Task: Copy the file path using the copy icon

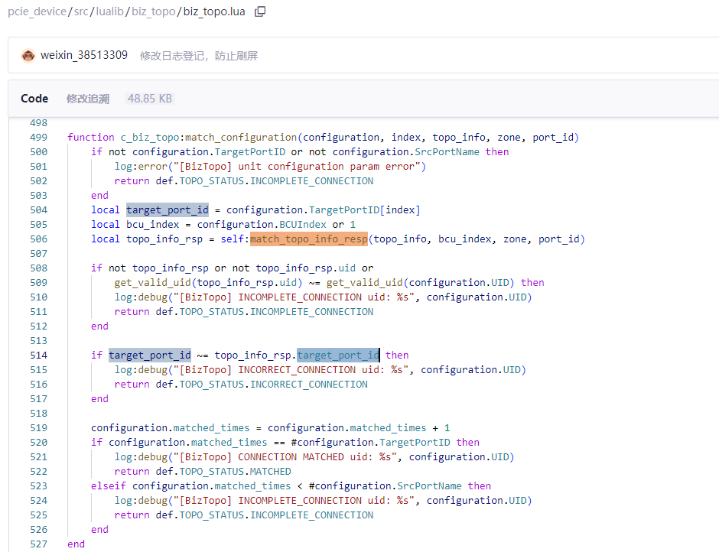Action: (x=260, y=11)
